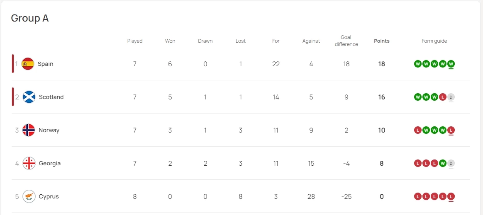Click Spain's most recent form result badge
The height and width of the screenshot is (215, 483).
click(x=451, y=64)
